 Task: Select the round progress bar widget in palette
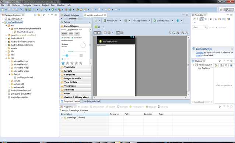[83, 45]
